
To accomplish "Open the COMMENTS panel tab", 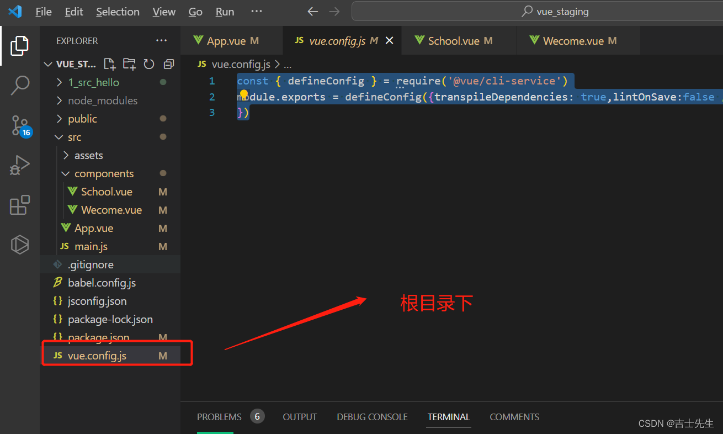I will point(514,417).
